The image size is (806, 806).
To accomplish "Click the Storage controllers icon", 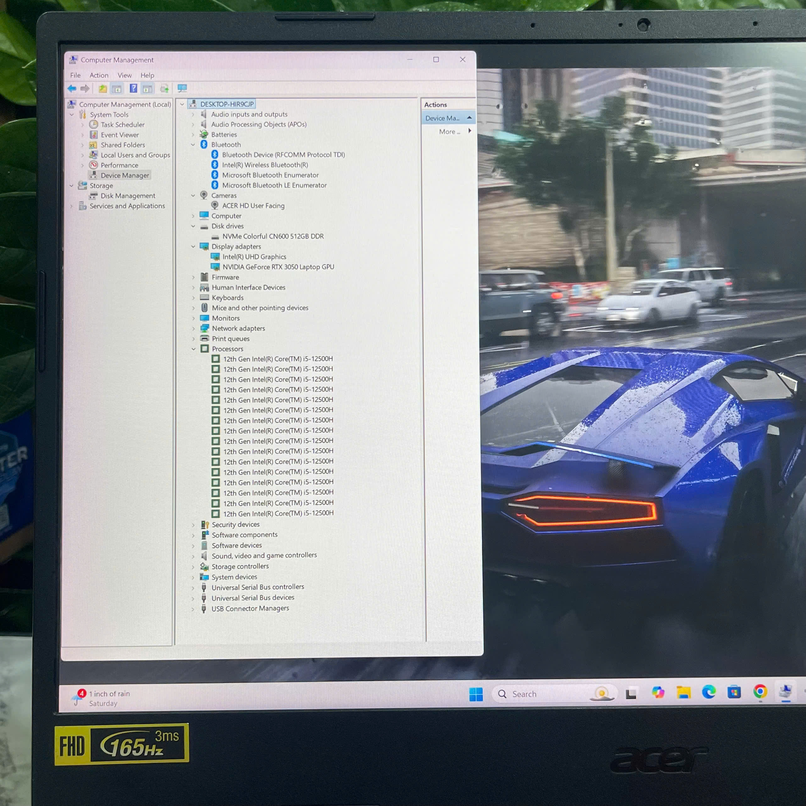I will 204,566.
